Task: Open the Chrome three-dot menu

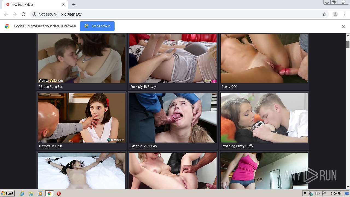Action: coord(344,14)
